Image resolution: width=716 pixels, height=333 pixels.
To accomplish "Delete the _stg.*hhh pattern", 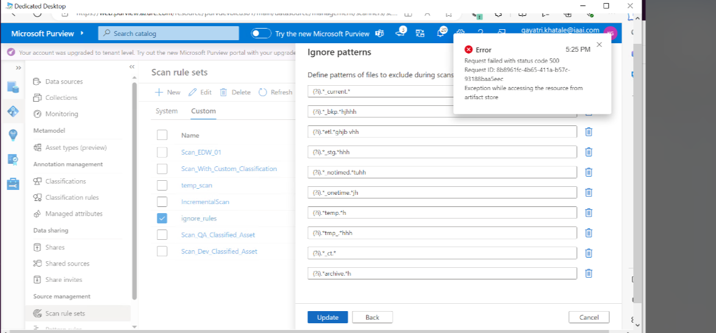I will 589,152.
